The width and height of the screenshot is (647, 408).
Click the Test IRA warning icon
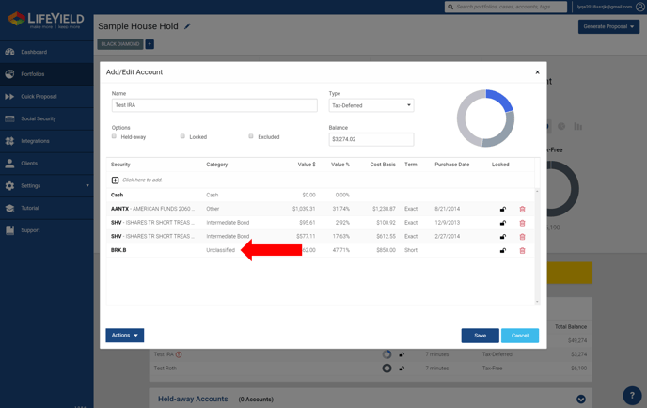(179, 354)
